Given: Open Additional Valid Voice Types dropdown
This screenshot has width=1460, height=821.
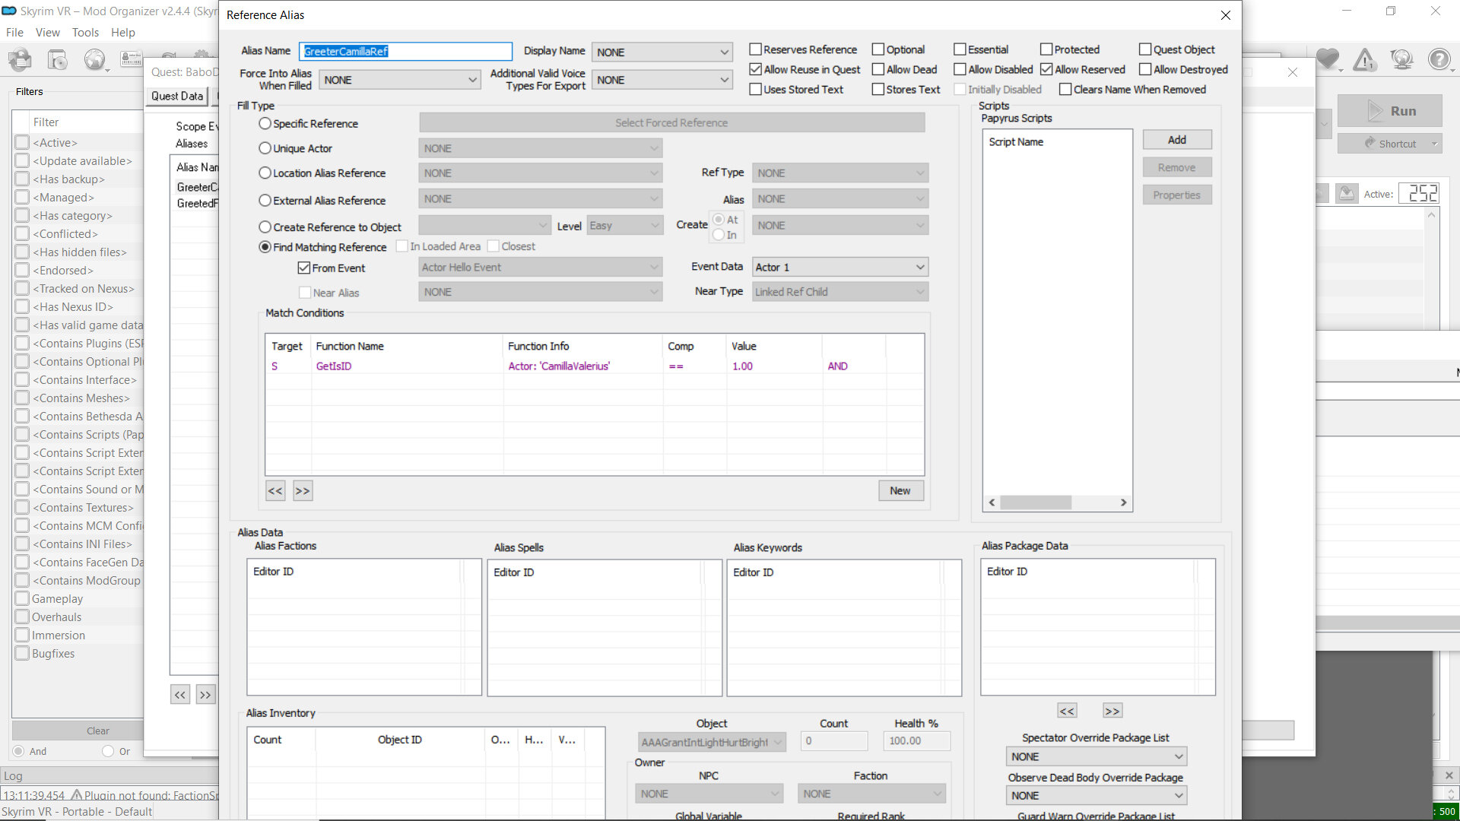Looking at the screenshot, I should 662,80.
